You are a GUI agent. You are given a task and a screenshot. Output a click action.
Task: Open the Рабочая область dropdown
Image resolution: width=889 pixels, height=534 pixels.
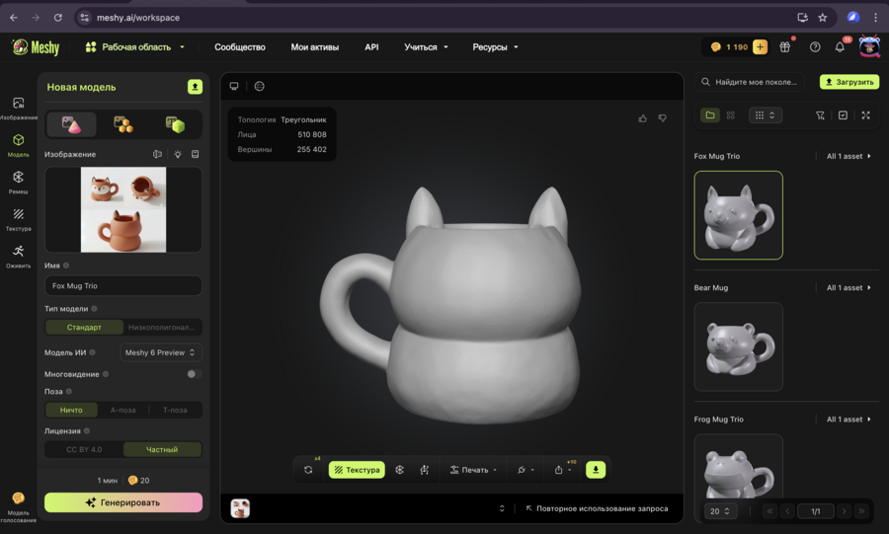pyautogui.click(x=135, y=47)
